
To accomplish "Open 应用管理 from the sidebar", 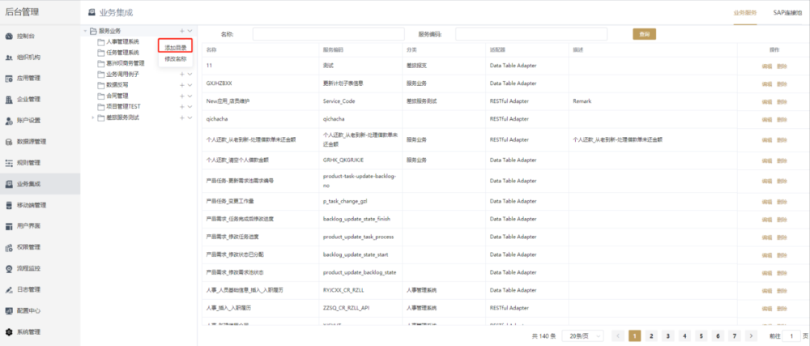I will click(9, 79).
